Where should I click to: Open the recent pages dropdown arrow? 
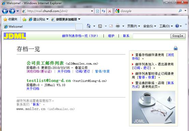point(18,11)
